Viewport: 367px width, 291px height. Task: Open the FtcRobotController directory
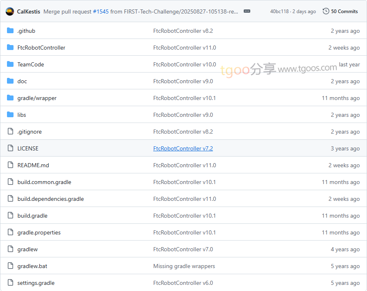pos(41,48)
